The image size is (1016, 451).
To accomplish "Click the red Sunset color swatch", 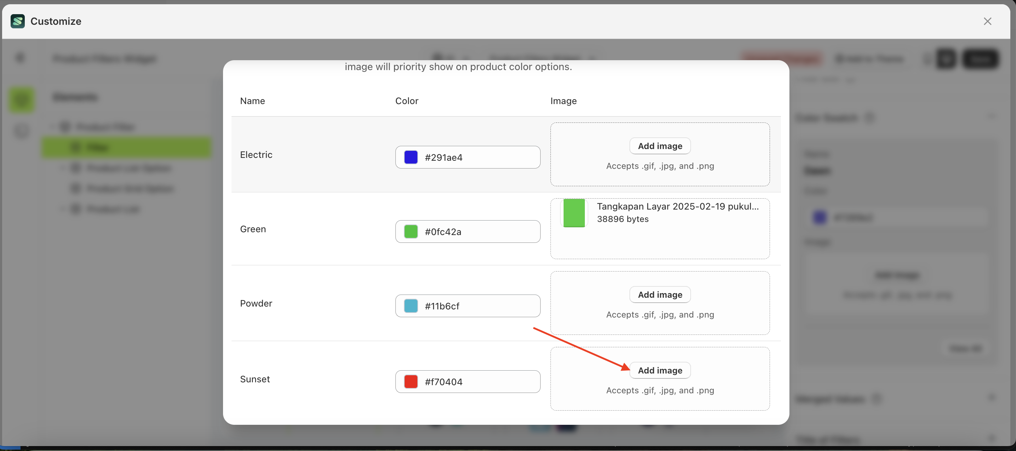I will [411, 382].
